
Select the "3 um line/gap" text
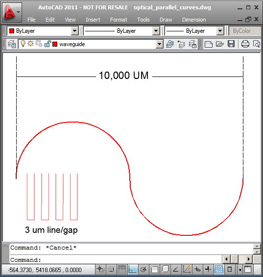[51, 230]
